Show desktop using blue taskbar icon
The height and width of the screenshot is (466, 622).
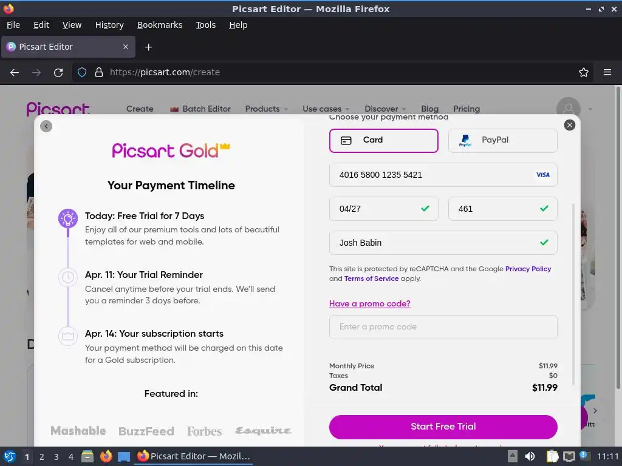[124, 457]
